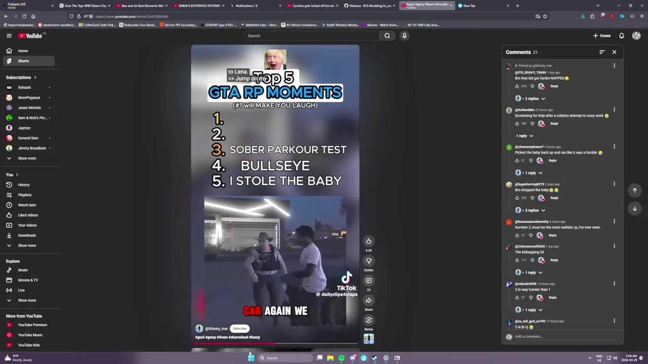The image size is (648, 364).
Task: Open the Short's sound thumbnail
Action: point(369,339)
